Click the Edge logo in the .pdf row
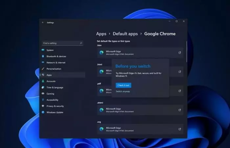Screen dimensions: 230x148 [x=102, y=91]
